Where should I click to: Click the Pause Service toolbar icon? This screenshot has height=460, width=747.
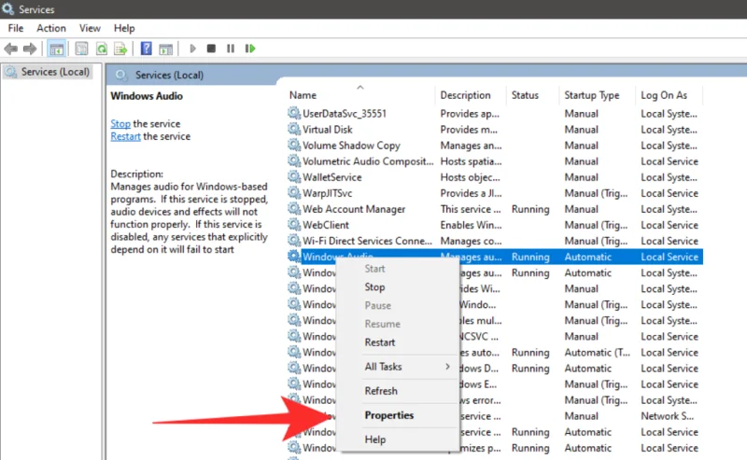[232, 49]
